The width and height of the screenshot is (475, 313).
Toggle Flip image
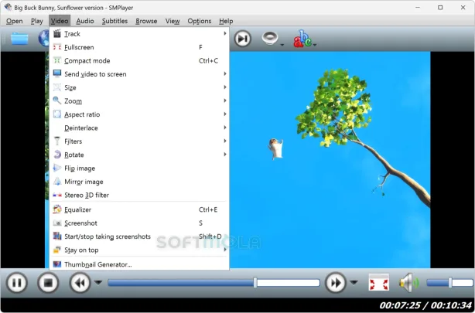139,168
